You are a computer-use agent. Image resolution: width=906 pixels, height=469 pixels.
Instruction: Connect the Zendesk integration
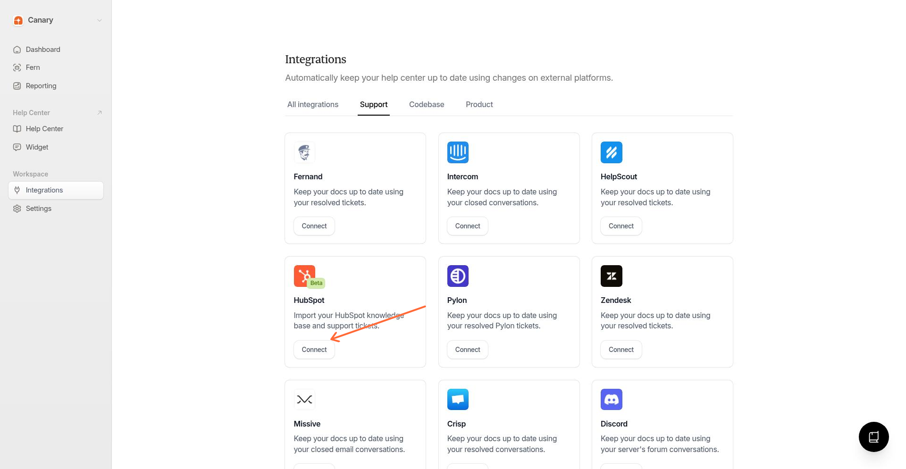pos(621,350)
